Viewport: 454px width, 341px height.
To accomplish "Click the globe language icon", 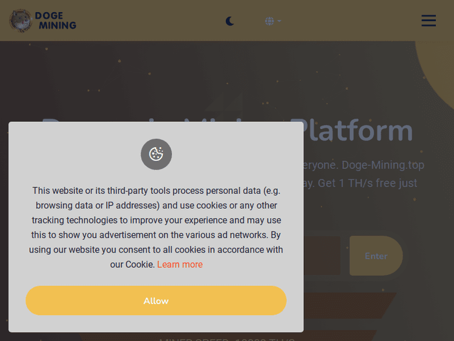I will point(269,21).
